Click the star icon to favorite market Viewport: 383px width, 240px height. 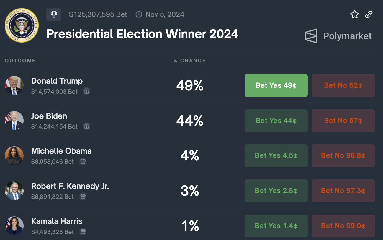tap(355, 14)
